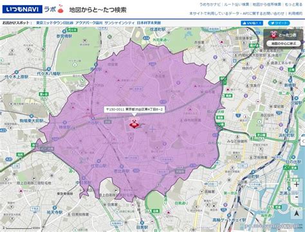The height and width of the screenshot is (232, 305).
Task: Click 目黒駅 station label on map
Action: (142, 227)
